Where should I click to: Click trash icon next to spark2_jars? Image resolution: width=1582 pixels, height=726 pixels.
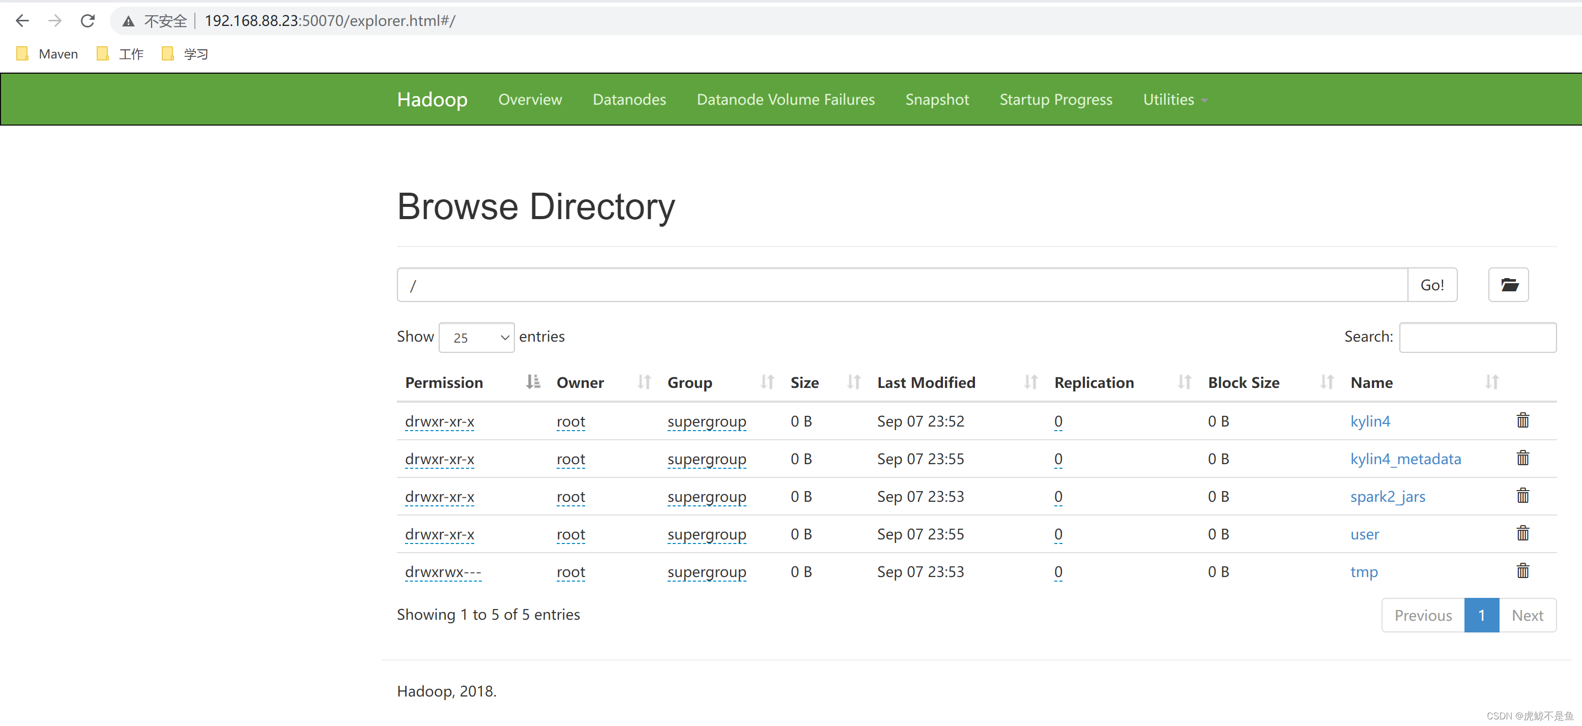(1522, 496)
